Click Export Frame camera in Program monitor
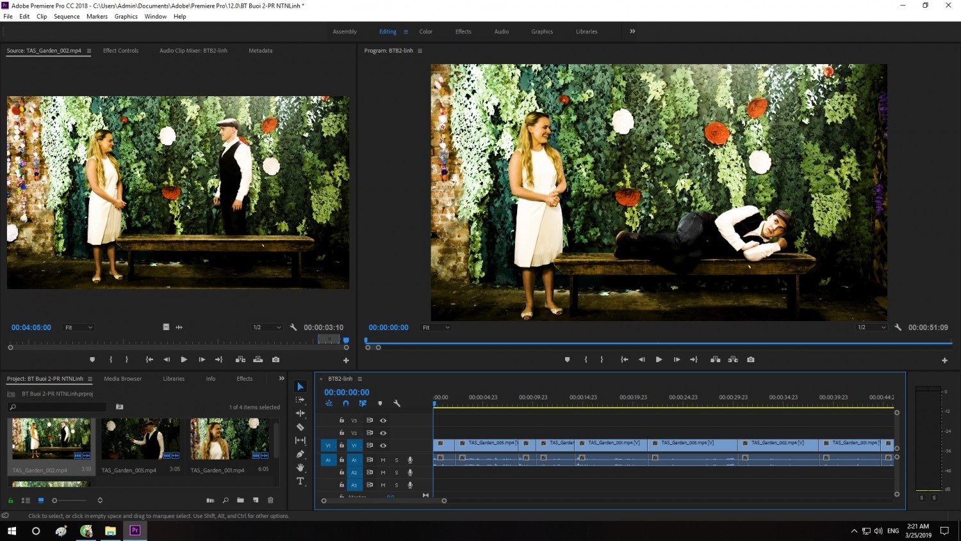 [x=751, y=360]
